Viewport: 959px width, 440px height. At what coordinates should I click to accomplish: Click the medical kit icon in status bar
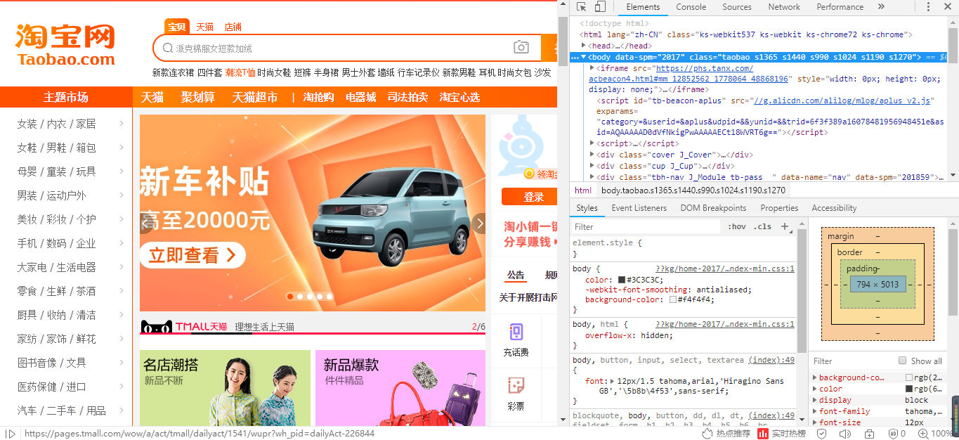point(869,434)
